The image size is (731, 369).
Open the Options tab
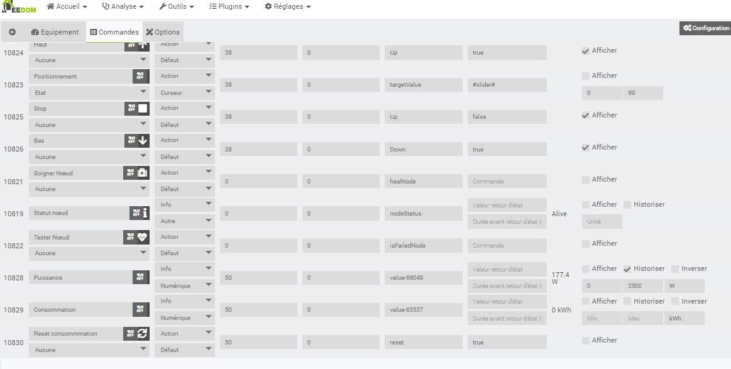click(x=163, y=32)
